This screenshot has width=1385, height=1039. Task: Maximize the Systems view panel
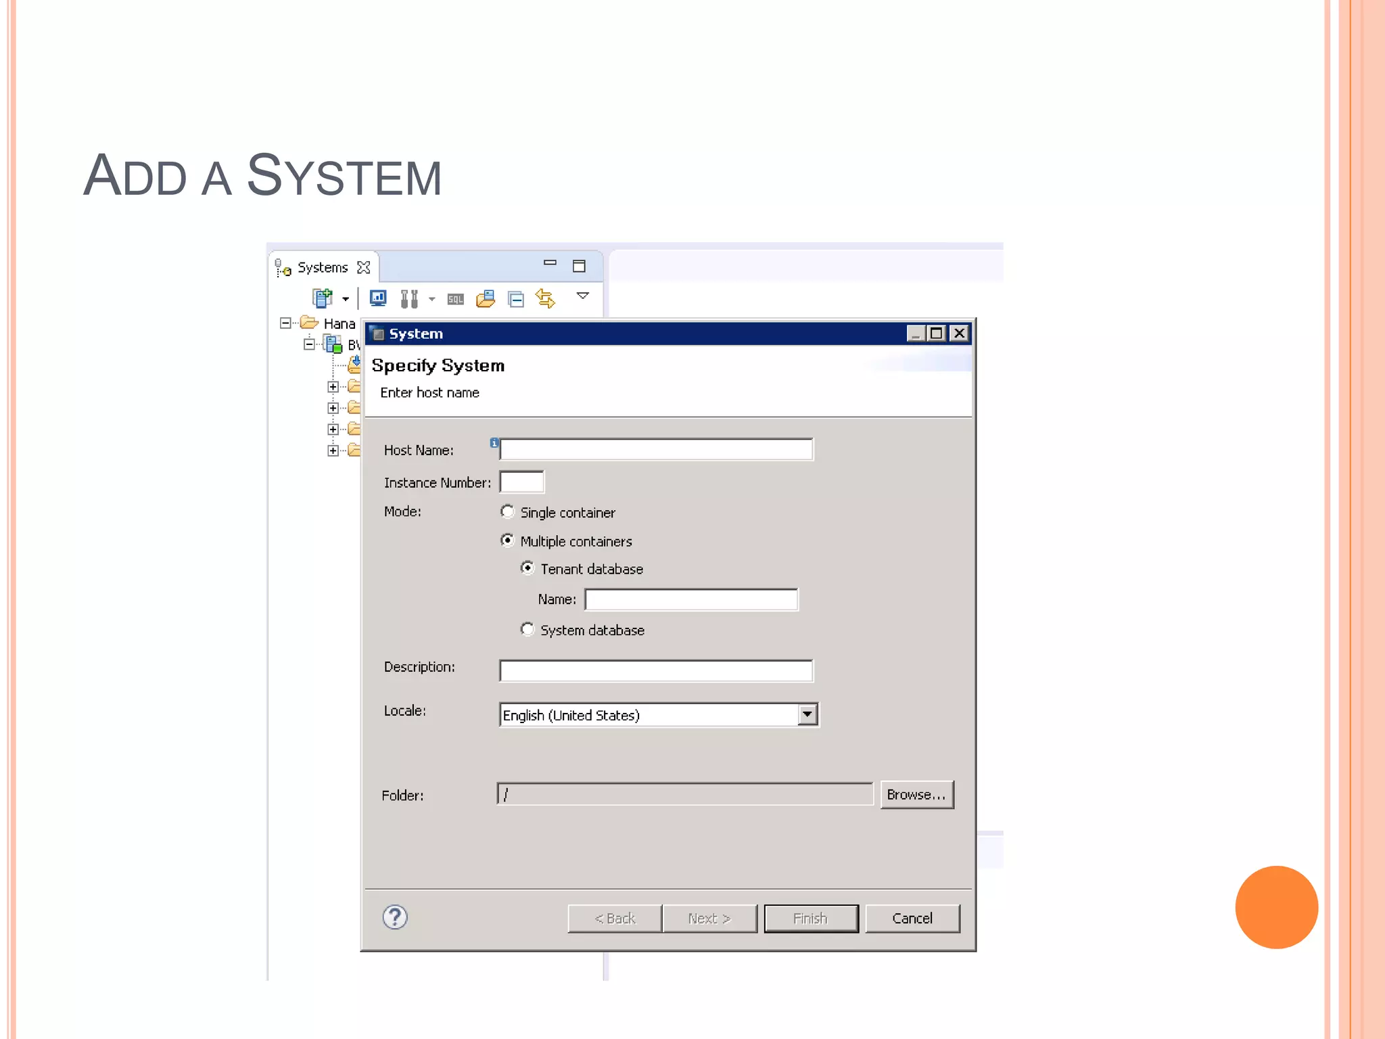[x=579, y=266]
